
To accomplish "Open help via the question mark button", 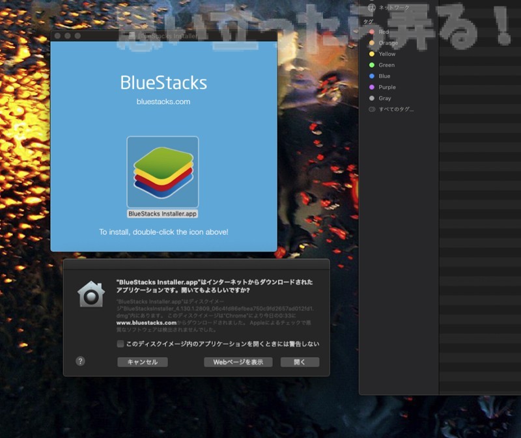I will (80, 361).
